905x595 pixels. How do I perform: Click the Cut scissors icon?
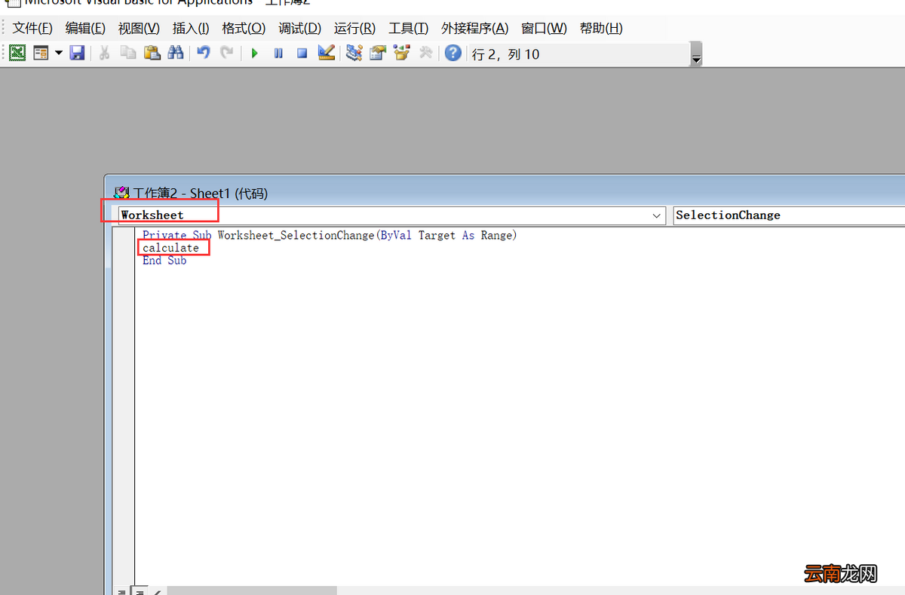pos(105,53)
